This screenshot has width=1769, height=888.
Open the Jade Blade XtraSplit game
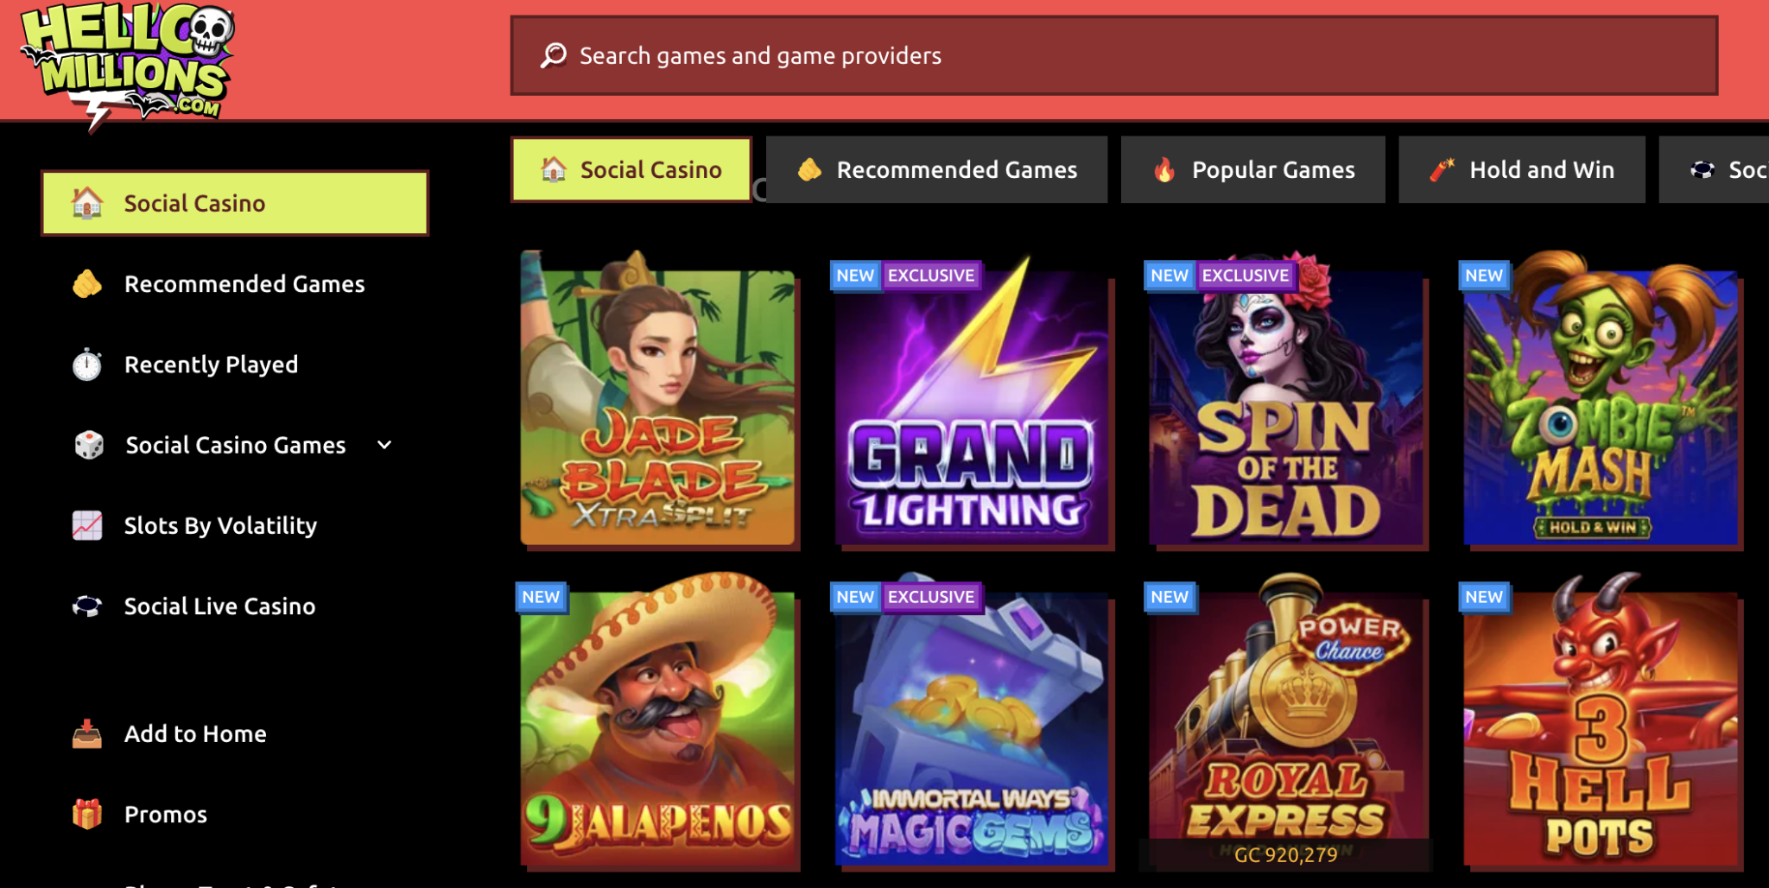[x=658, y=399]
